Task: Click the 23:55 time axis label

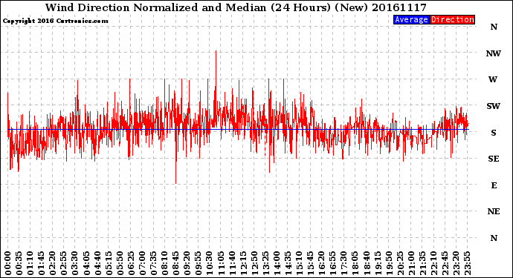Action: pos(467,263)
